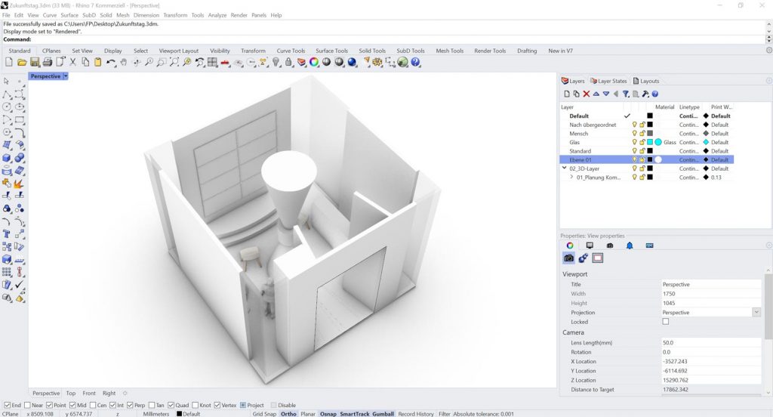Screen dimensions: 773x417
Task: Open the Help icon in Standard toolbar
Action: (x=417, y=62)
